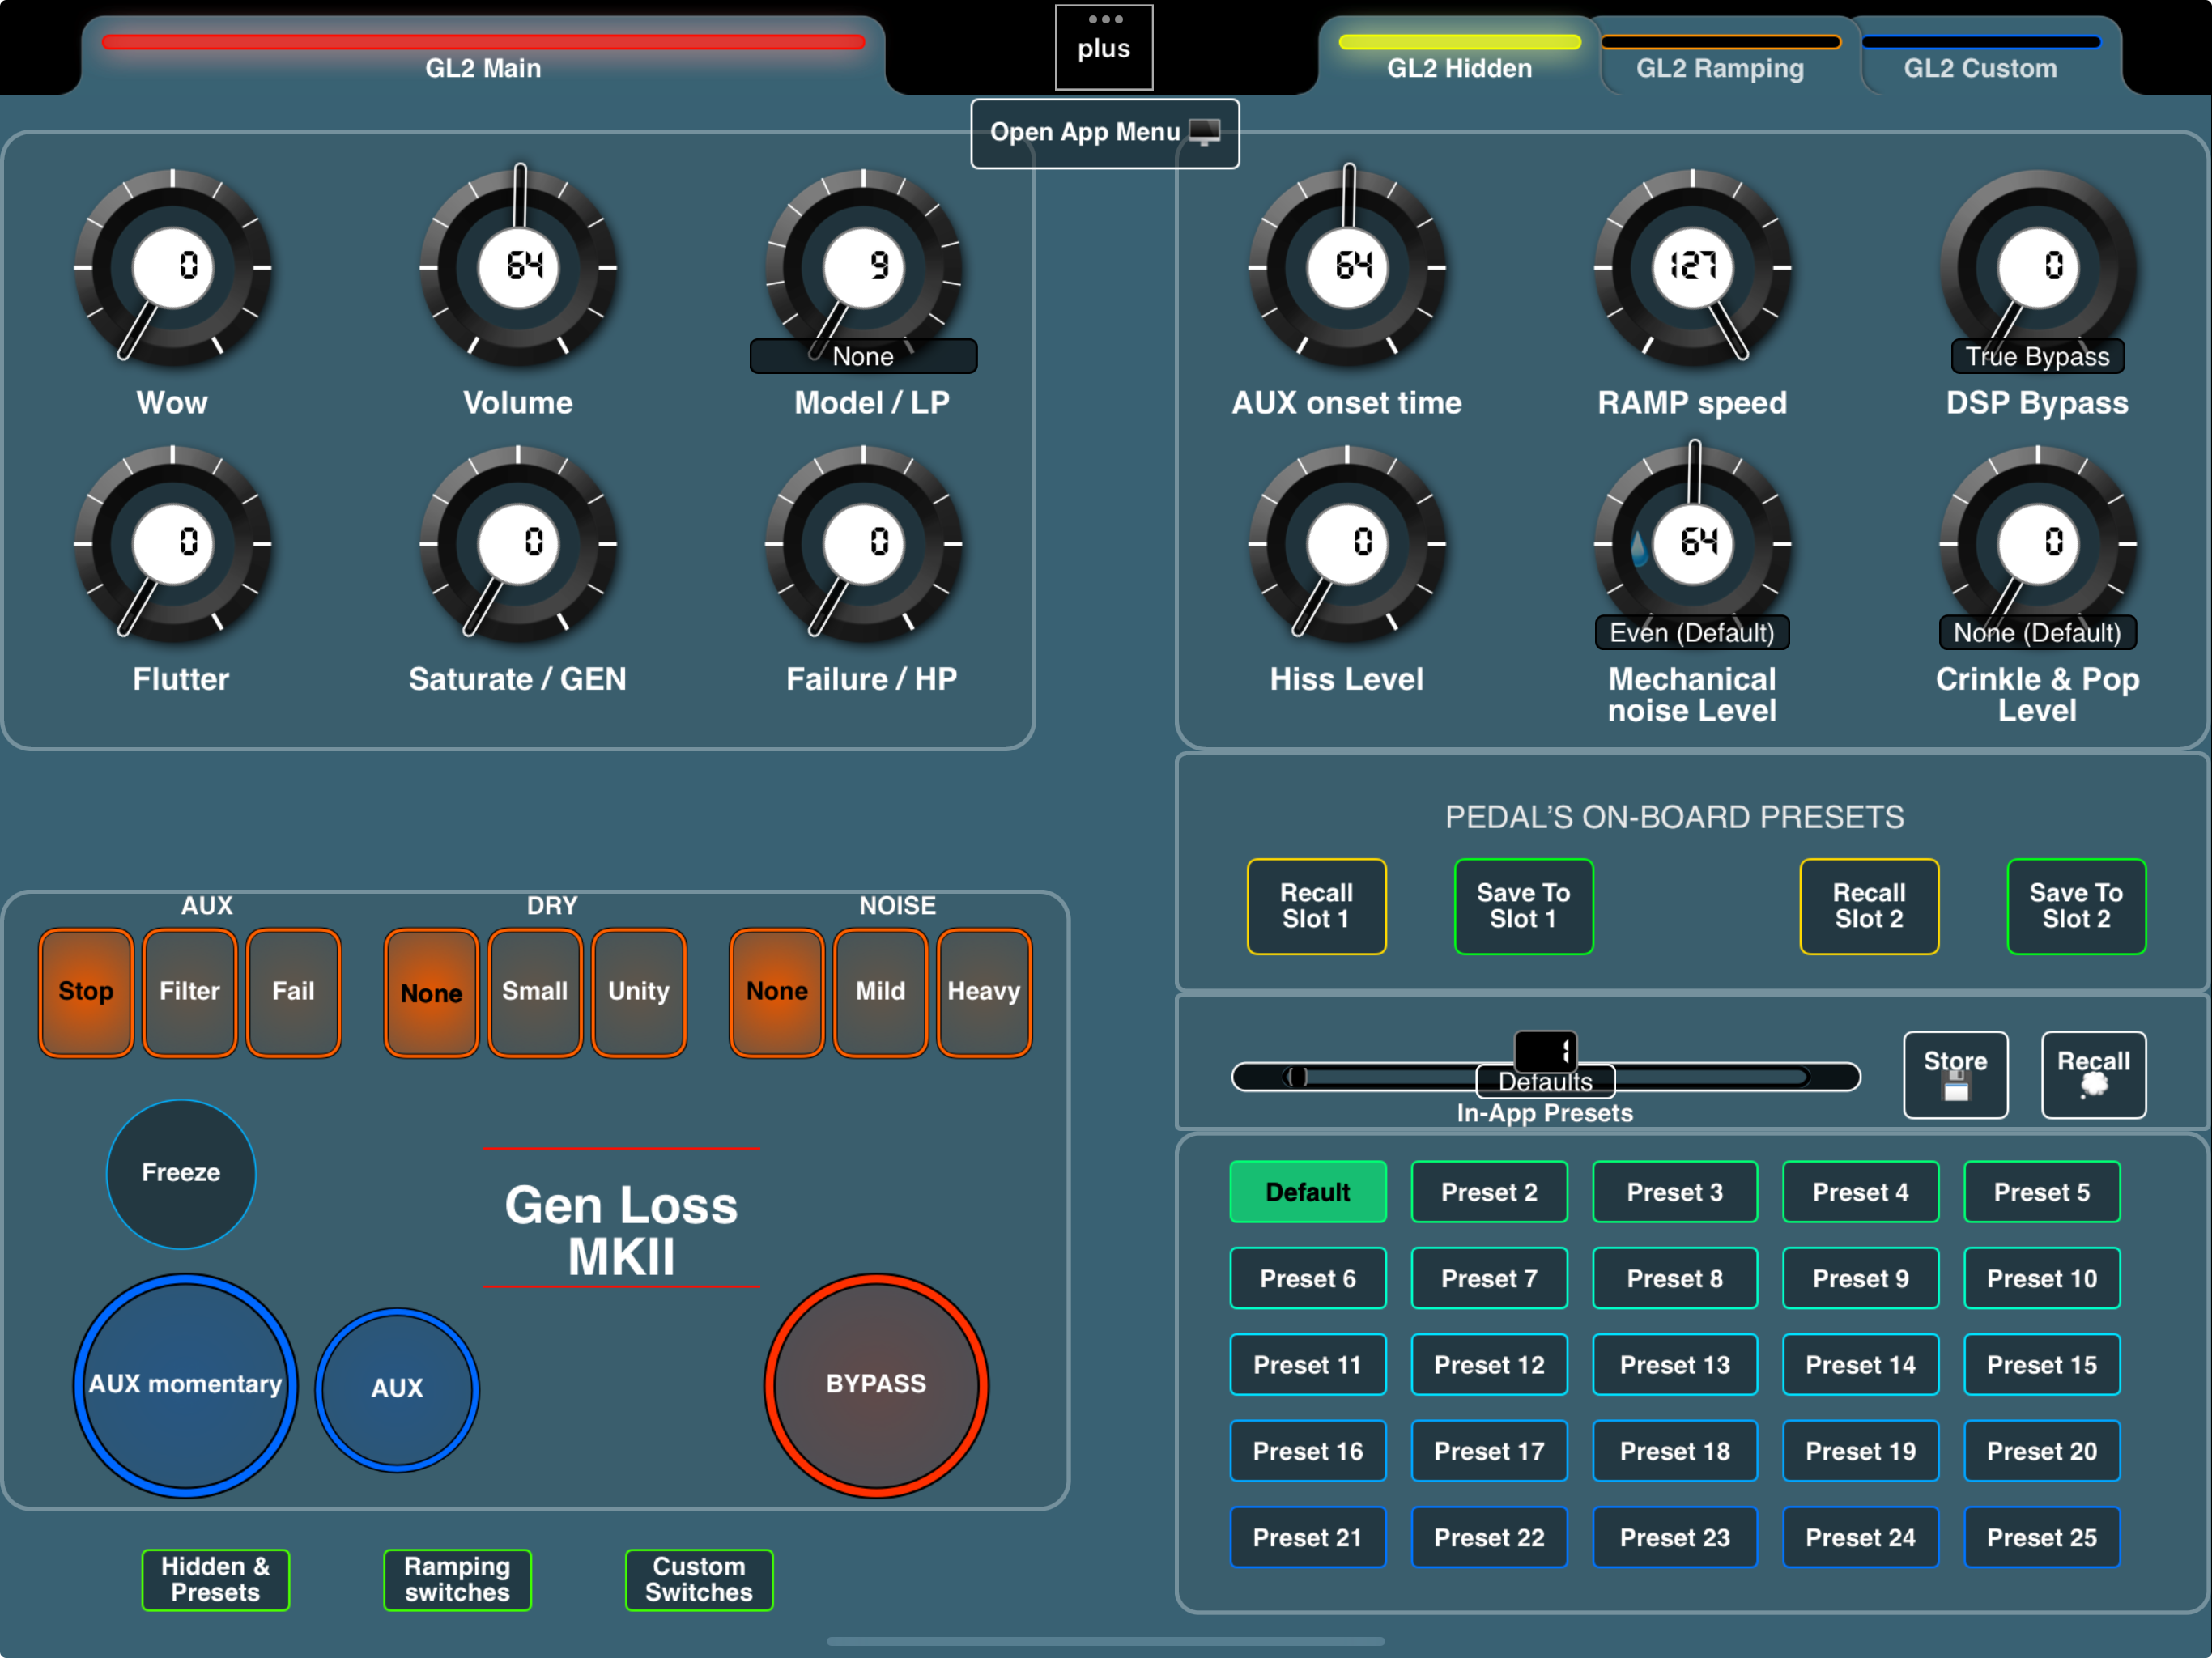This screenshot has height=1658, width=2212.
Task: Switch to the GL2 Main tab
Action: click(x=483, y=55)
